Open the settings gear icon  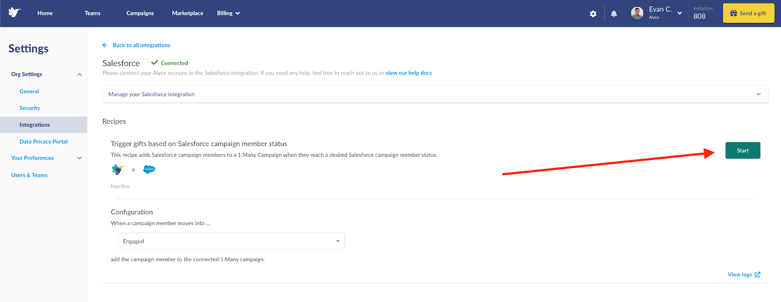[593, 14]
